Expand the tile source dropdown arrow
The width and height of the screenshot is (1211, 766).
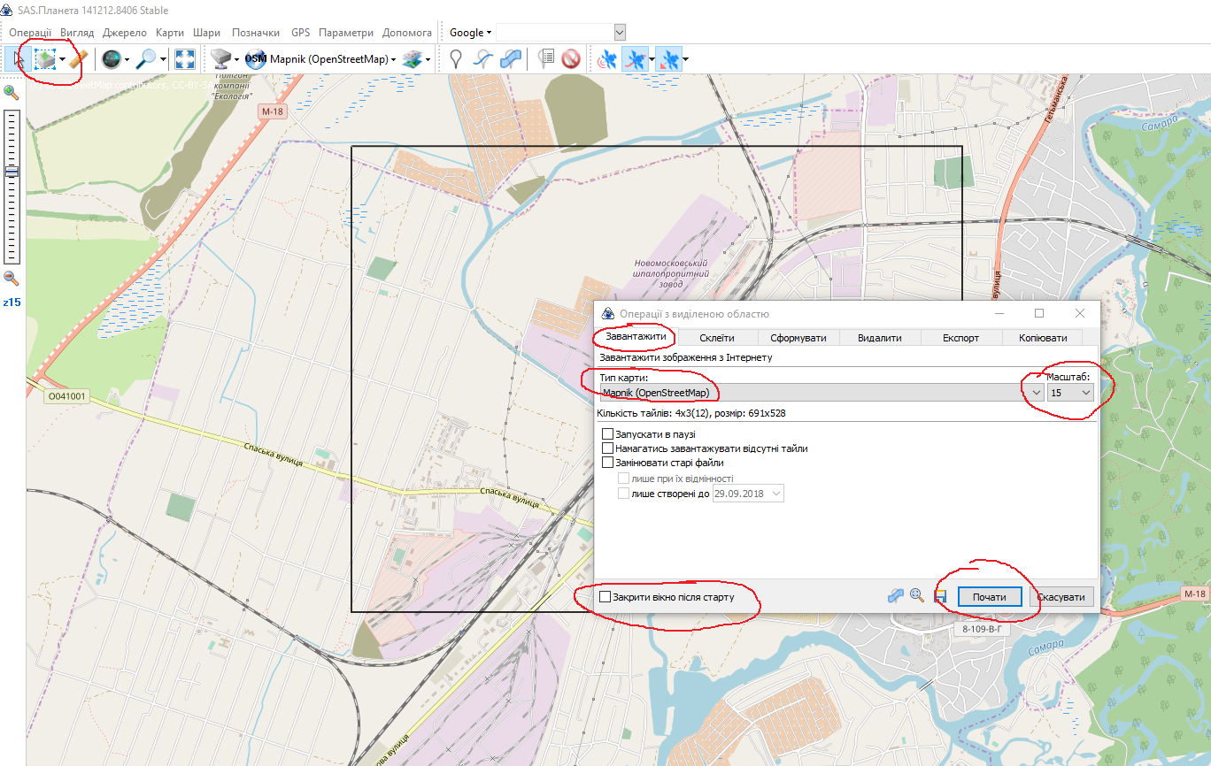click(237, 59)
